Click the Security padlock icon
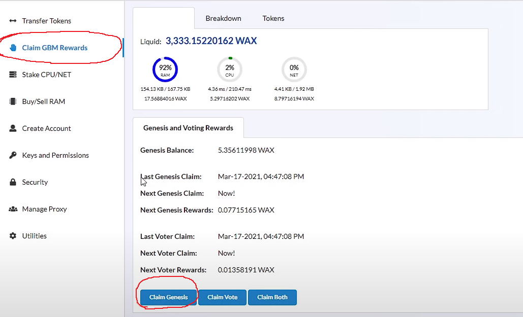Screen dimensions: 523x317 (x=13, y=182)
